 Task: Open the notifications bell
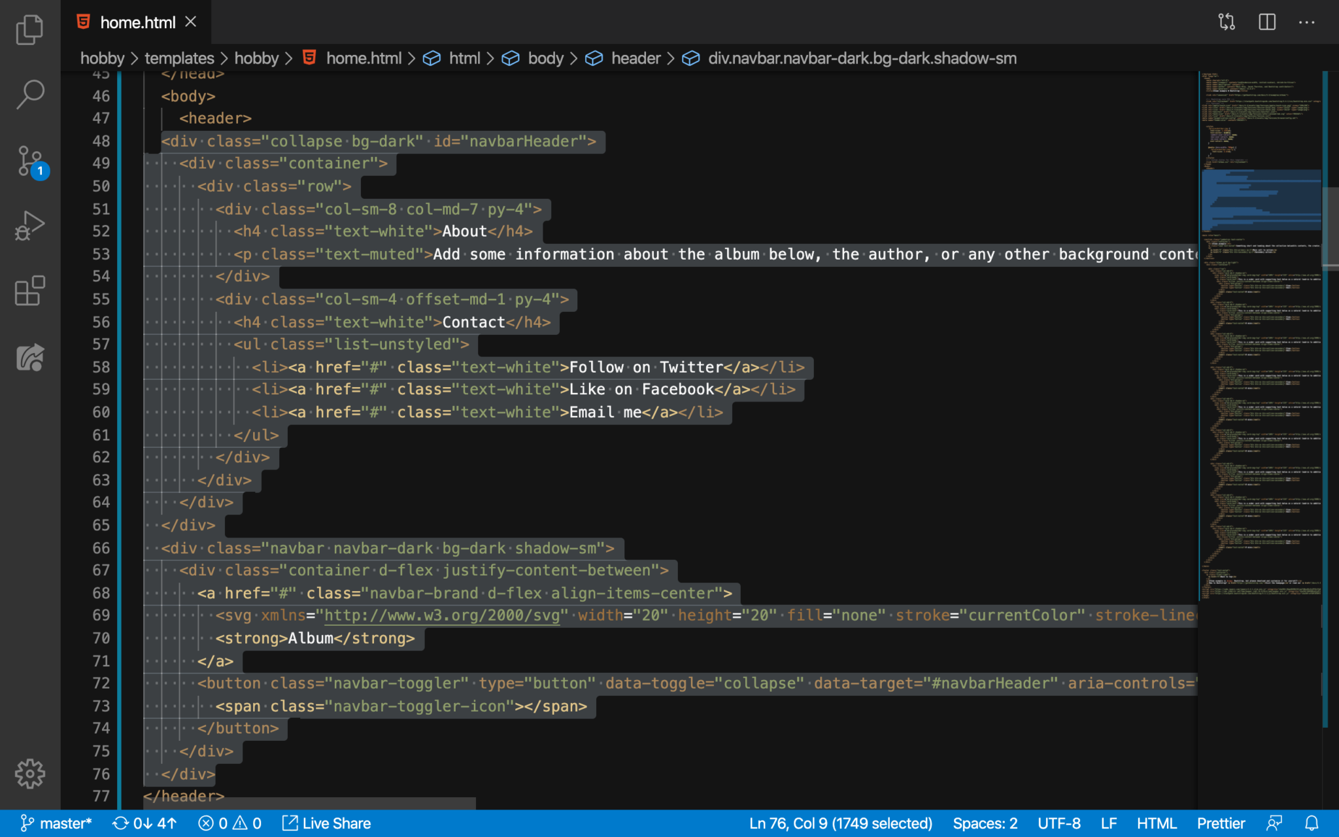point(1311,823)
